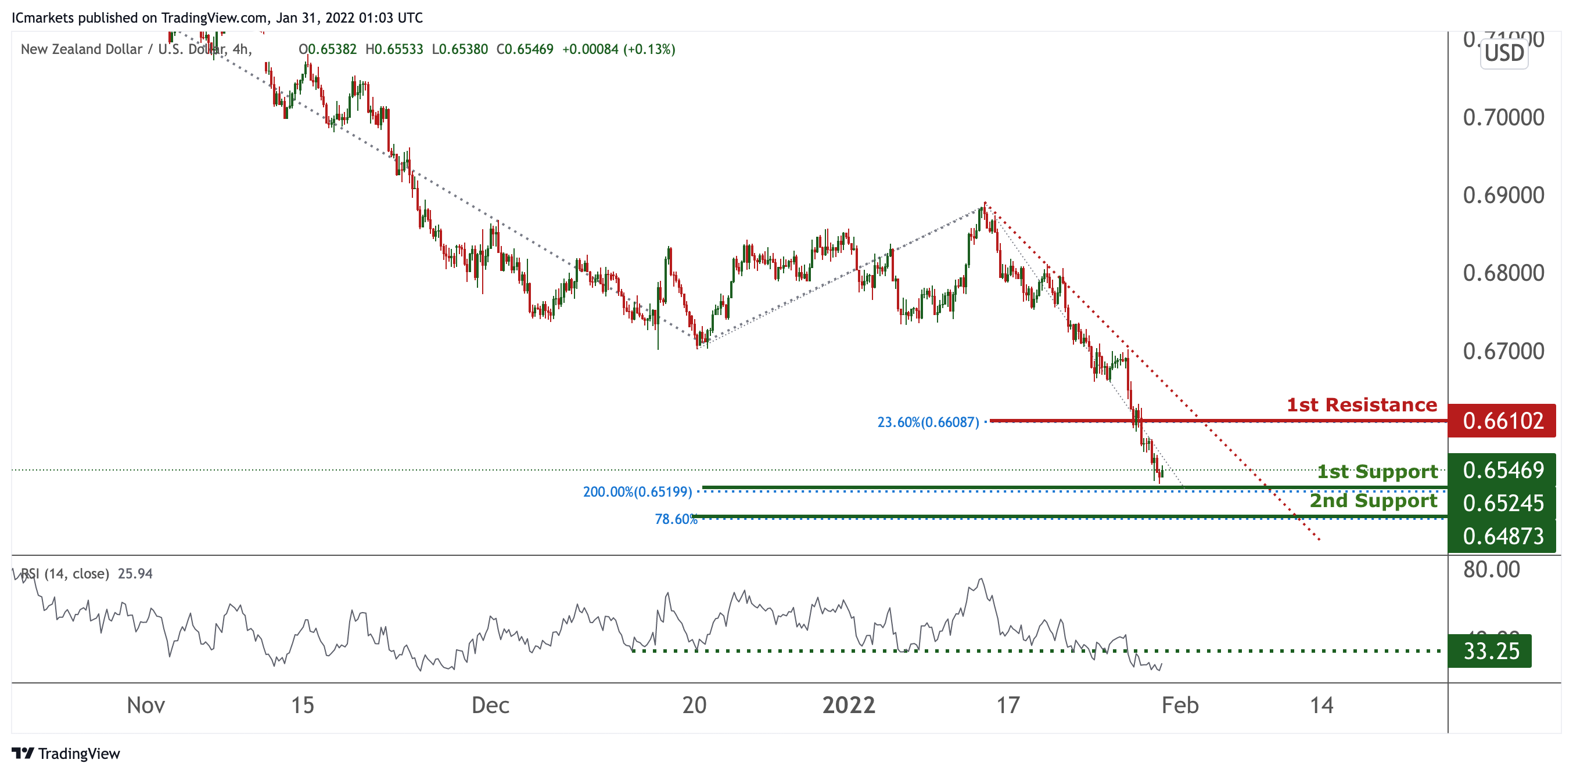Select the 2nd Support label

[1373, 501]
